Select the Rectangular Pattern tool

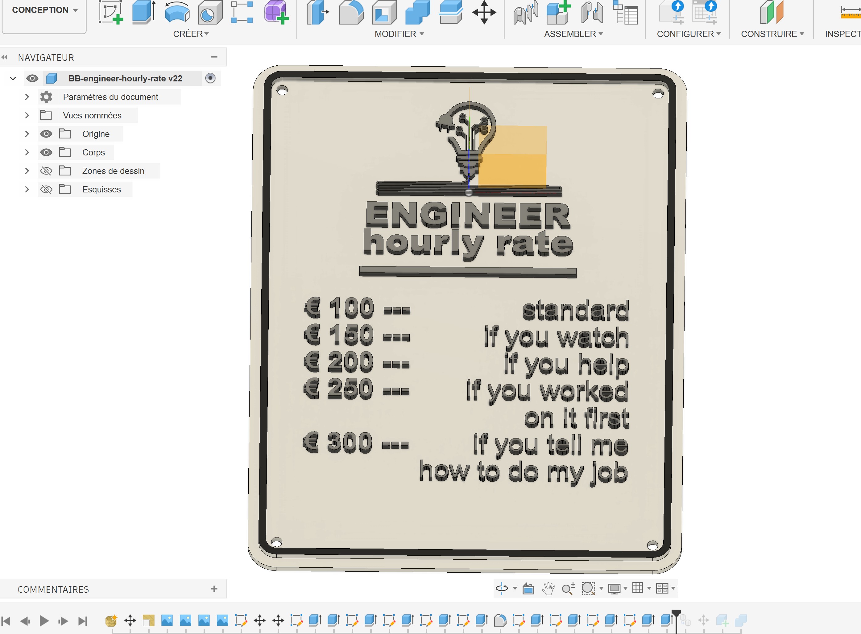pos(242,12)
